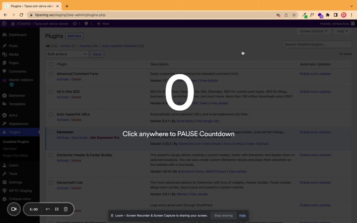Deactivate the Elementor plugin
The image size is (357, 223).
80,138
